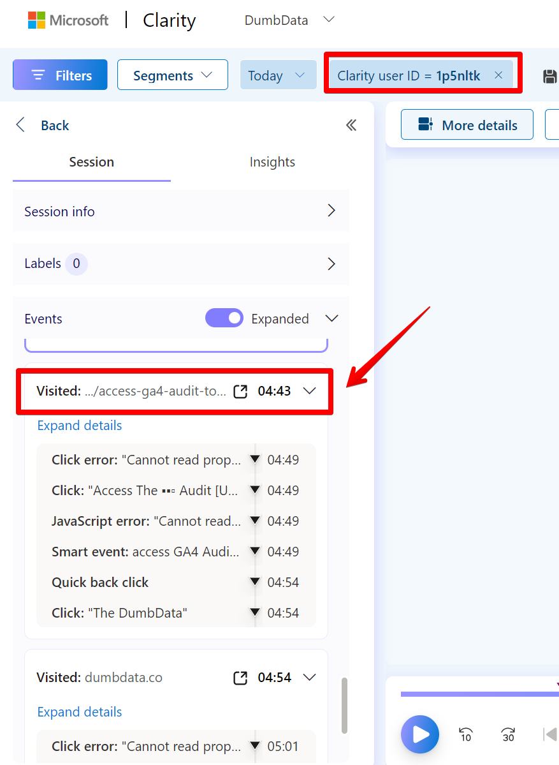Switch to the Insights tab
Viewport: 559px width, 765px height.
(x=272, y=161)
